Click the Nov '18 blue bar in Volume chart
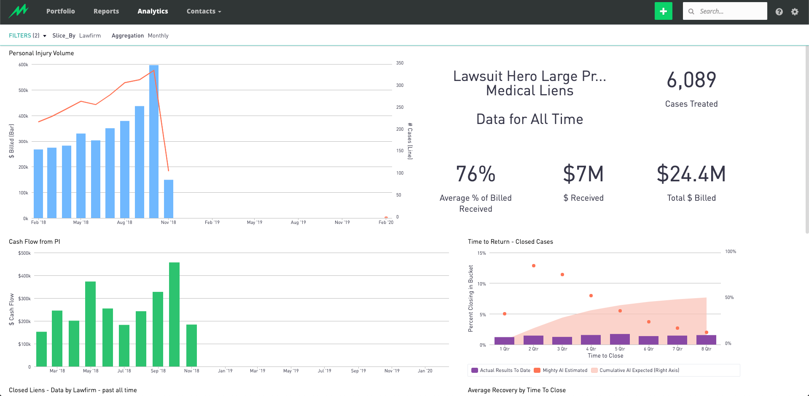 pos(169,199)
